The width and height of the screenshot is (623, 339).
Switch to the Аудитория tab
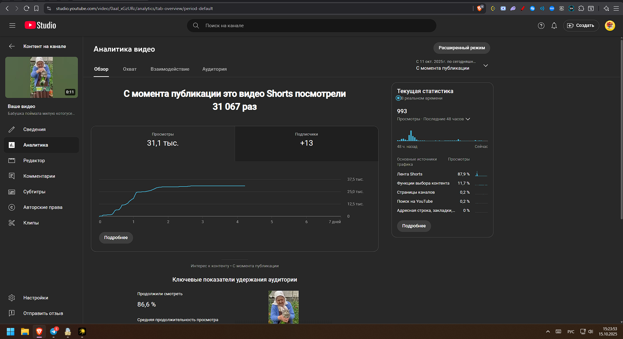pos(214,69)
